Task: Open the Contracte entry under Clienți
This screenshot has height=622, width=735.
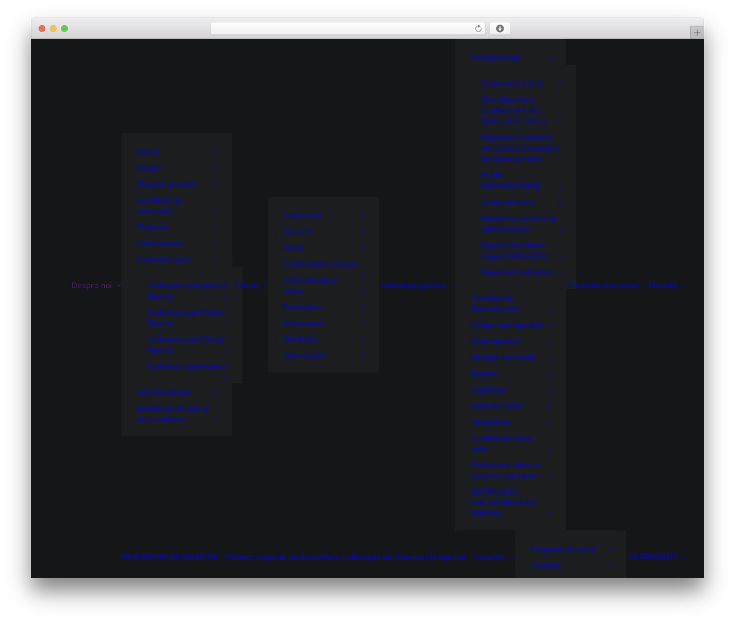Action: [303, 215]
